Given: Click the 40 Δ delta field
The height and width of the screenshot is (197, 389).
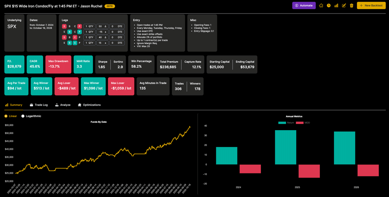Looking at the screenshot, I should tap(102, 37).
